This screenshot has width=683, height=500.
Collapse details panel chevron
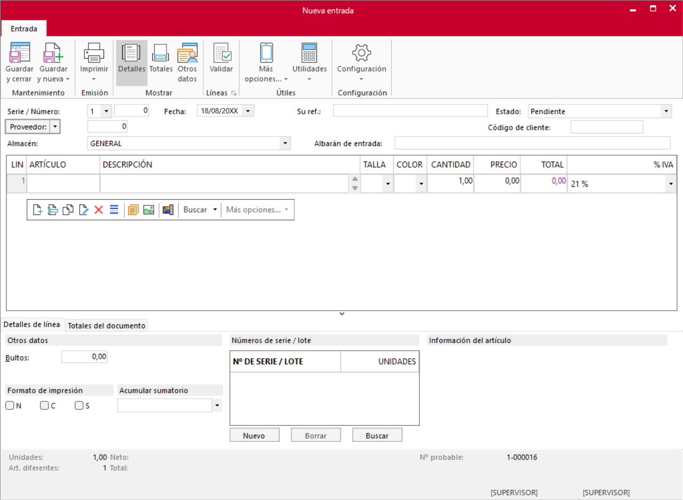(342, 314)
